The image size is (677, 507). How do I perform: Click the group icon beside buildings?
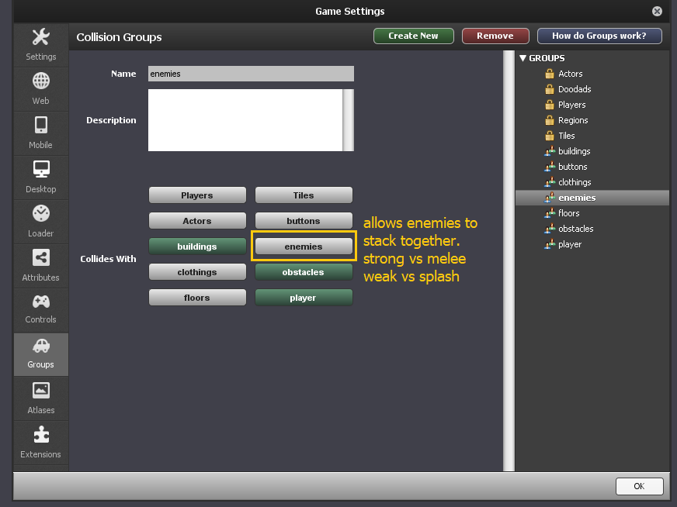[x=550, y=151]
